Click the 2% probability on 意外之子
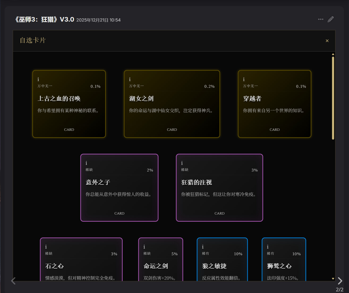The width and height of the screenshot is (349, 293). coord(150,170)
